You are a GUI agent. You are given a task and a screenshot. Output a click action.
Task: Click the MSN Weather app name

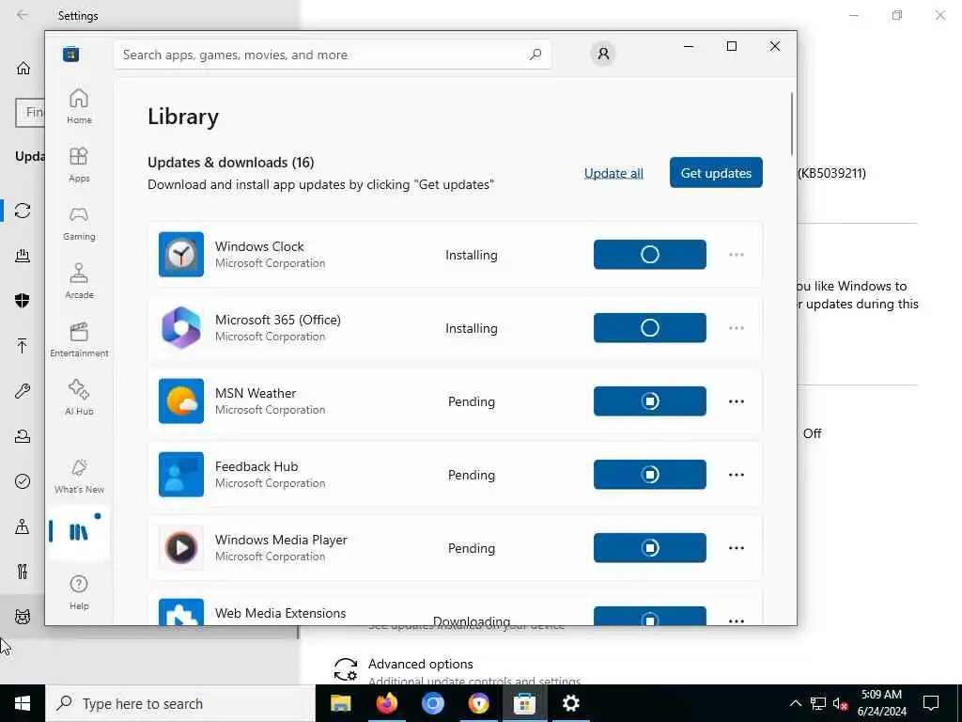coord(256,393)
